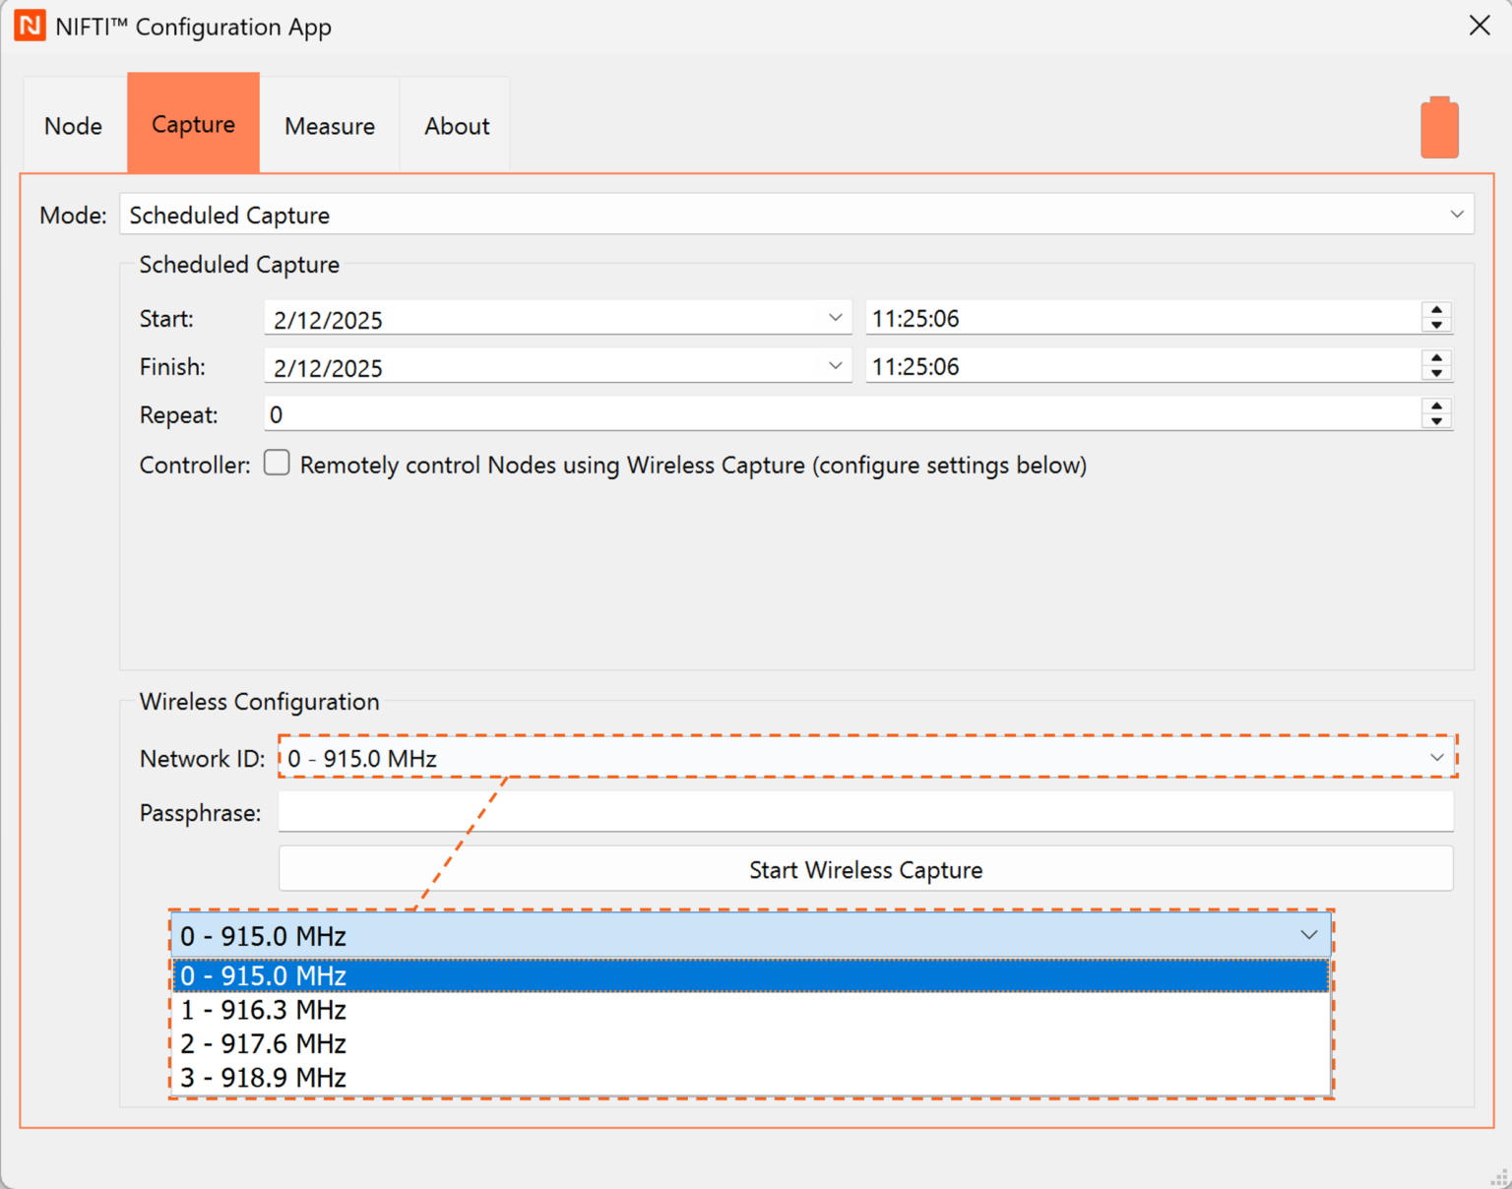
Task: Decrement the Finish time with the down stepper
Action: (1436, 374)
